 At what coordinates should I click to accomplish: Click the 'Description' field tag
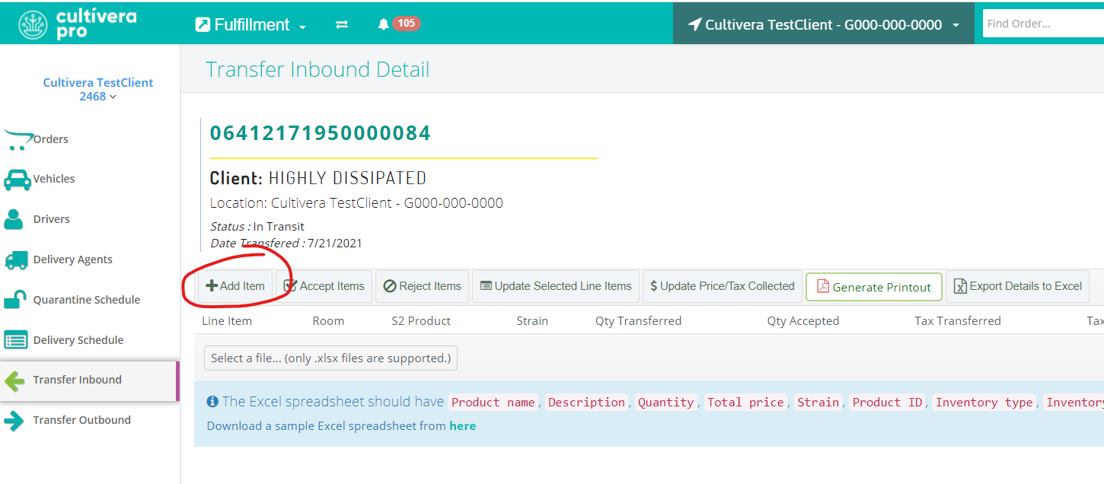pos(586,403)
